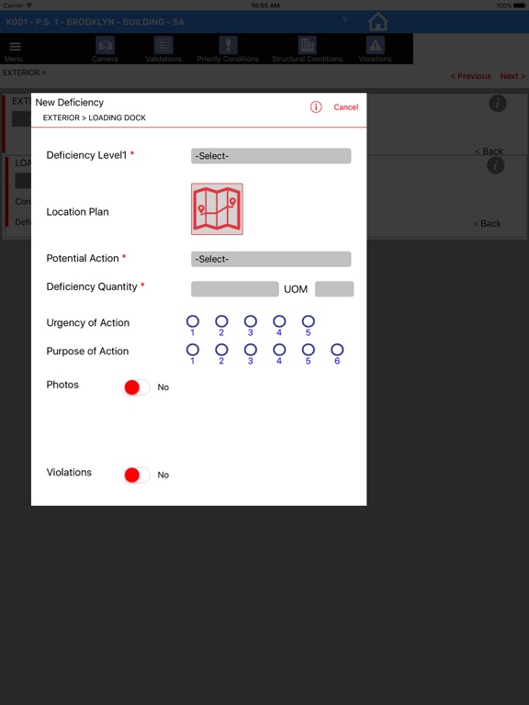Go to Next section link
This screenshot has width=529, height=705.
point(512,76)
